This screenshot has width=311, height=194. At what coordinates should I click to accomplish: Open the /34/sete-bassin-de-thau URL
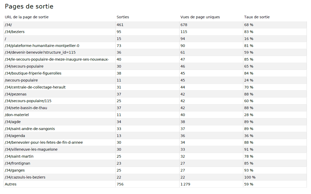click(x=26, y=108)
